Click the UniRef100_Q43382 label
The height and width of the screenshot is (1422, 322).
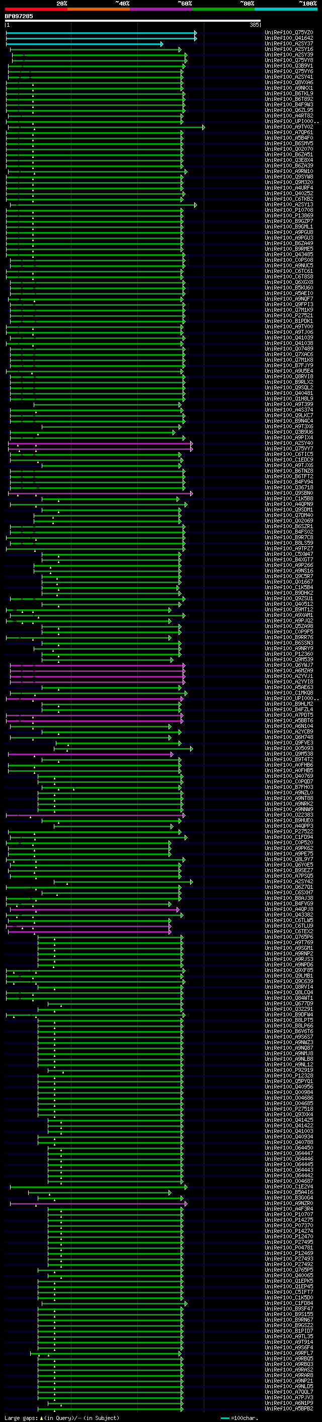pyautogui.click(x=289, y=915)
